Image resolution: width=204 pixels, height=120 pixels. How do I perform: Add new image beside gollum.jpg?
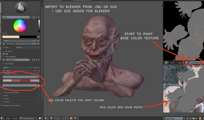pyautogui.click(x=190, y=118)
